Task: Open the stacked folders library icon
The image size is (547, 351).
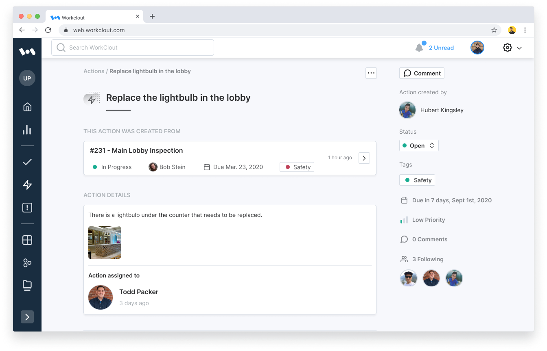Action: [x=27, y=286]
